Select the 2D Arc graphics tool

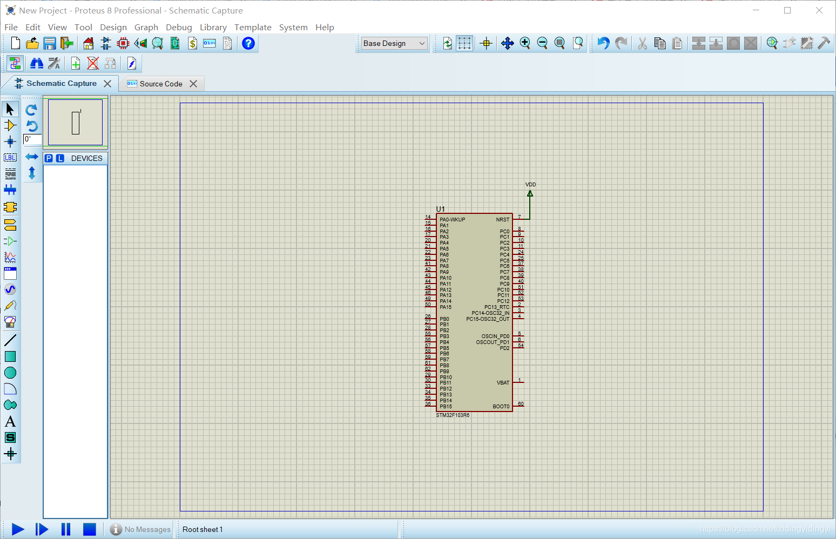[x=10, y=389]
